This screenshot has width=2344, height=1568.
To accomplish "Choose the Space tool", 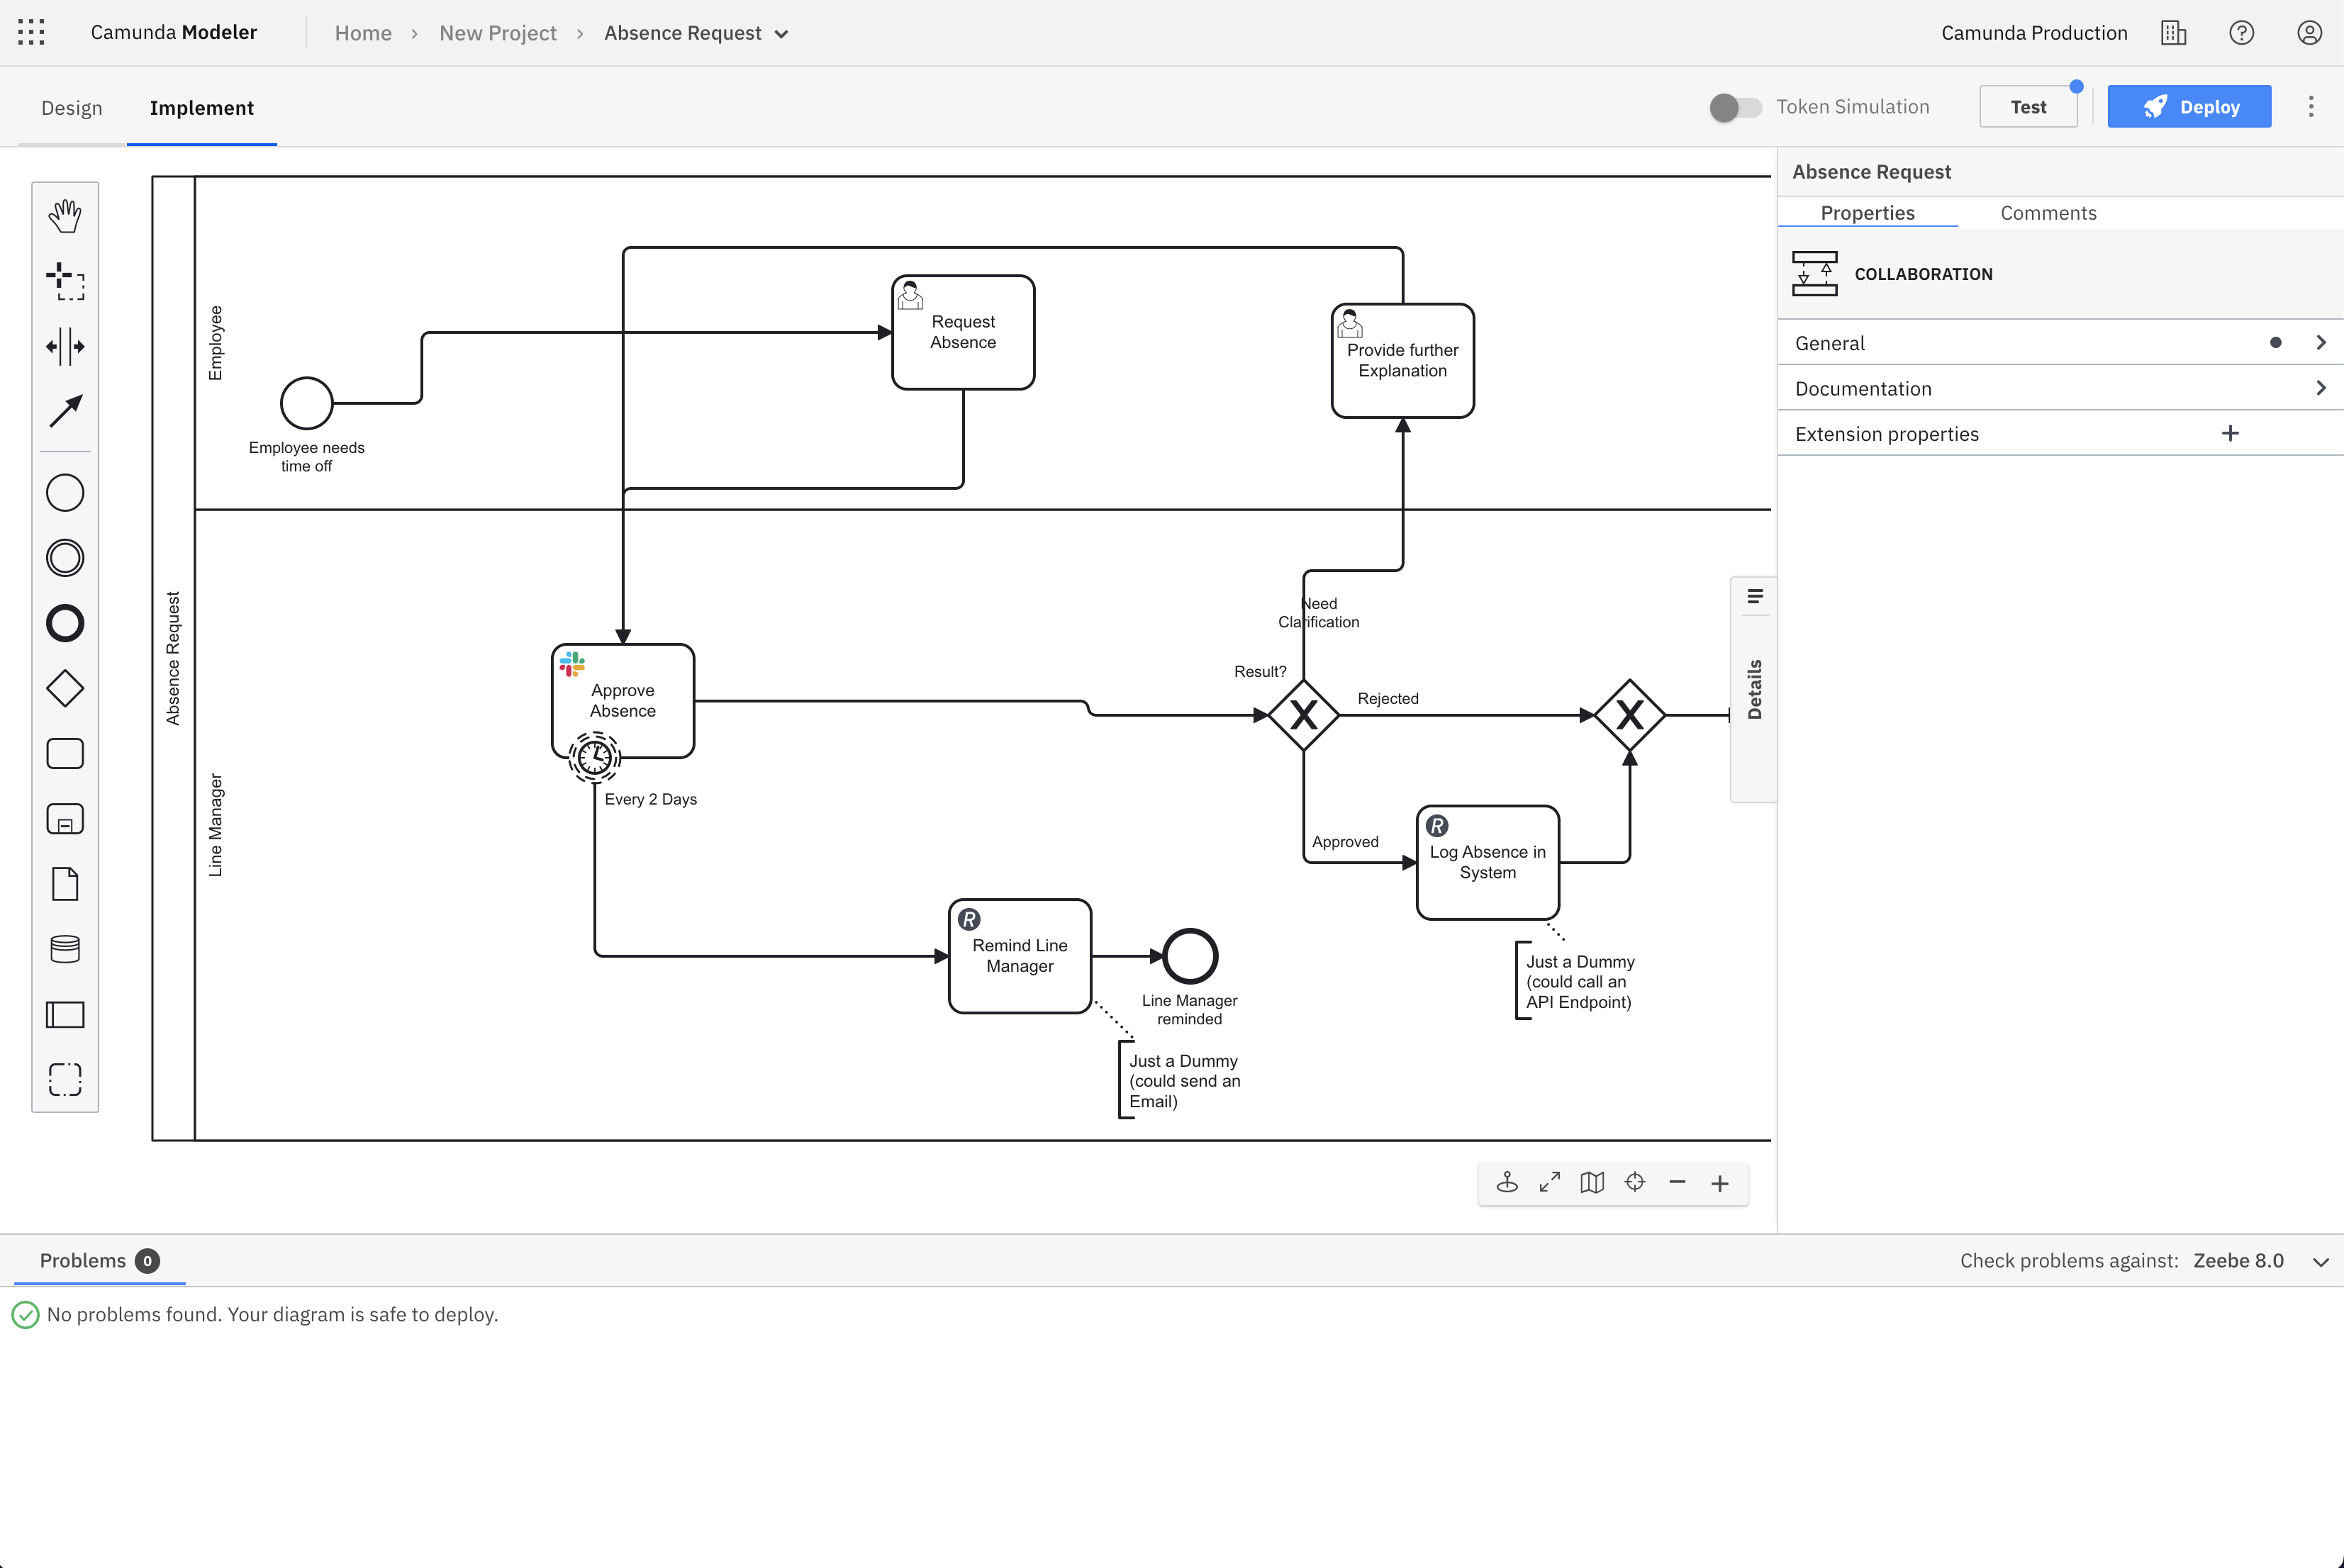I will pyautogui.click(x=65, y=346).
